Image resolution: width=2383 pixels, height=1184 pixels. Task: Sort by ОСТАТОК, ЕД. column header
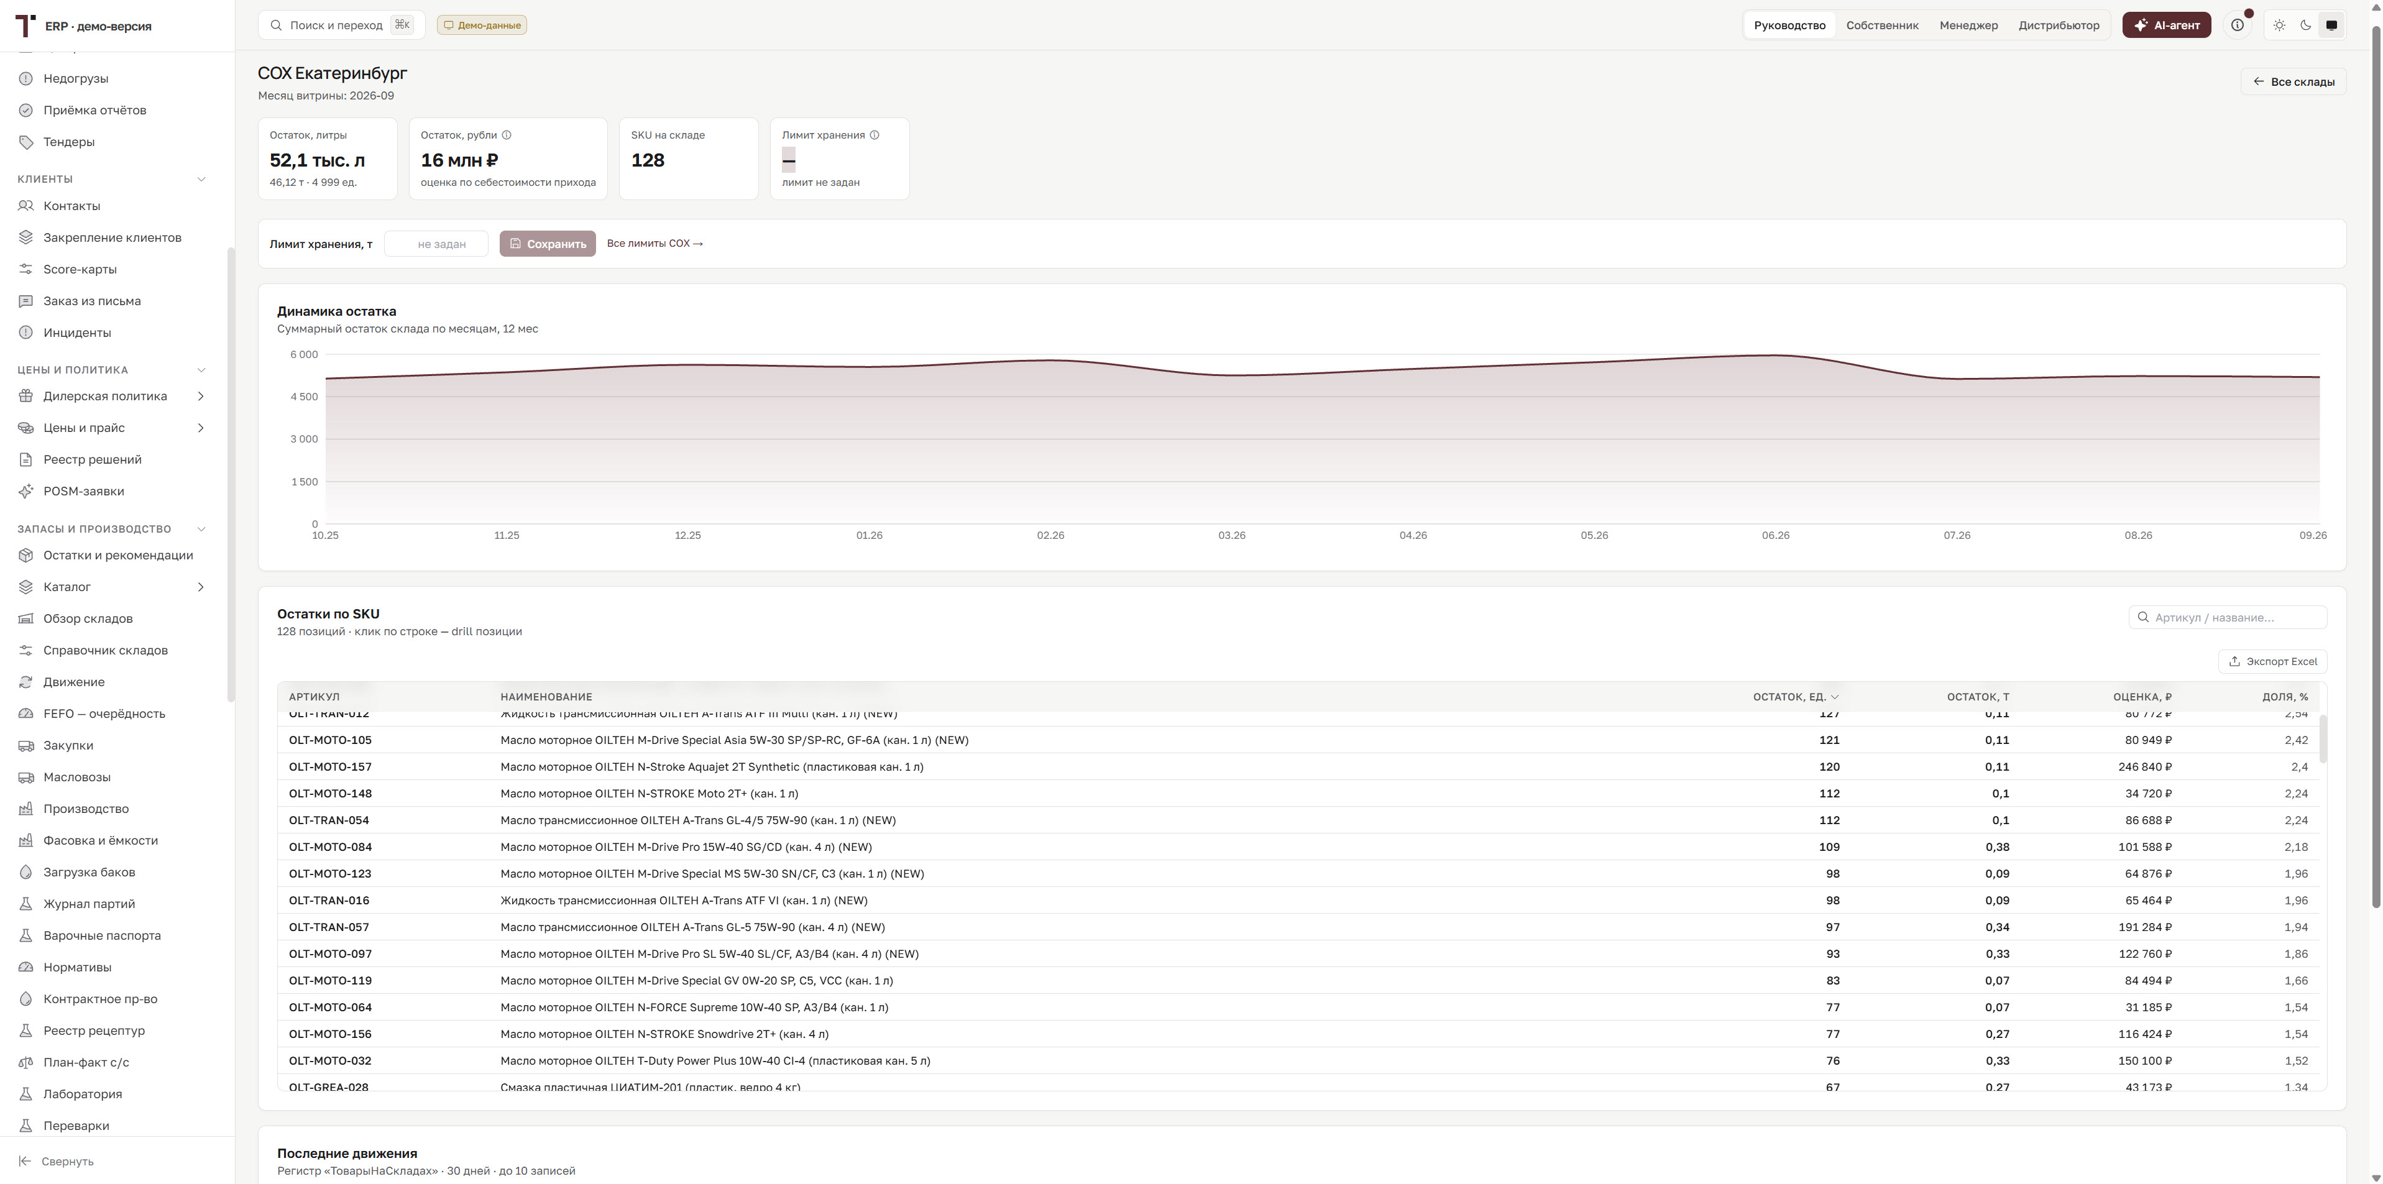point(1794,697)
